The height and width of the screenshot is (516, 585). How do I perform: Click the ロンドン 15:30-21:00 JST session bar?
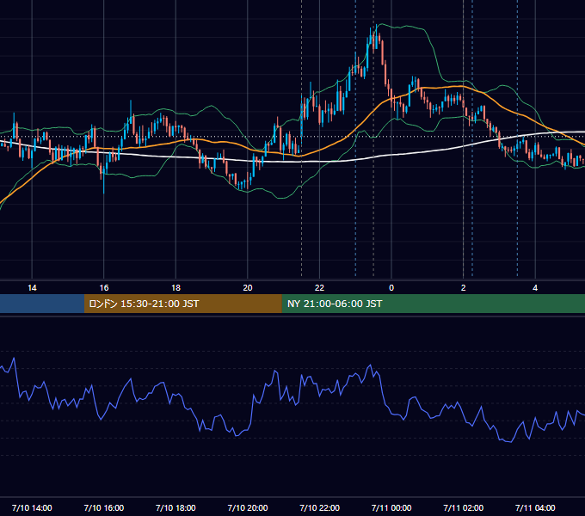pos(182,304)
